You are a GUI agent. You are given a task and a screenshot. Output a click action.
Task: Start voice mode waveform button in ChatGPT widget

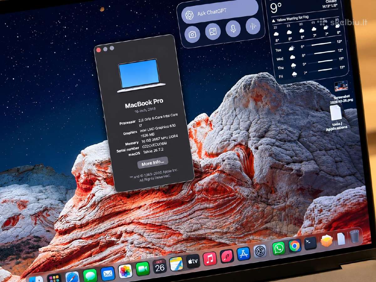click(x=253, y=26)
